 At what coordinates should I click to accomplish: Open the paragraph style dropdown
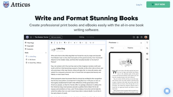[65, 43]
